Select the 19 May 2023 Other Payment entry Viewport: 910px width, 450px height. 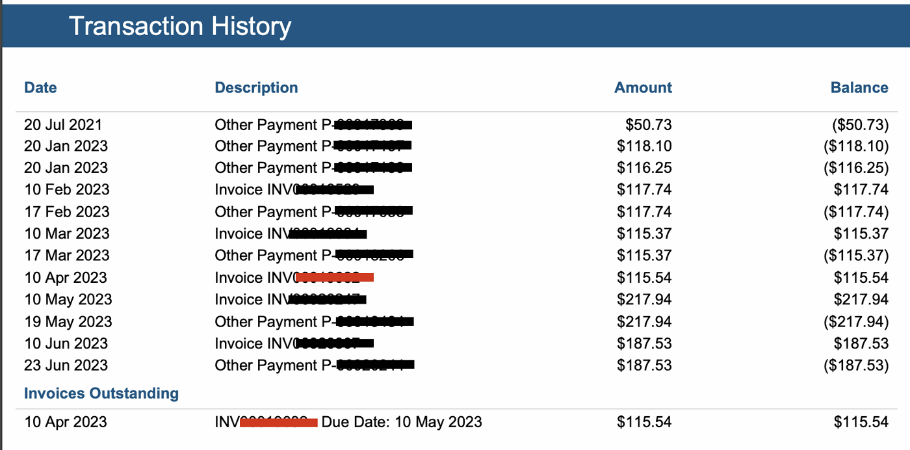pos(315,321)
